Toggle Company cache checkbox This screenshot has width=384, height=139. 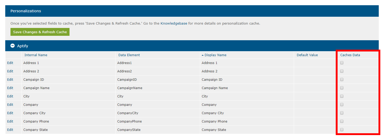(342, 105)
